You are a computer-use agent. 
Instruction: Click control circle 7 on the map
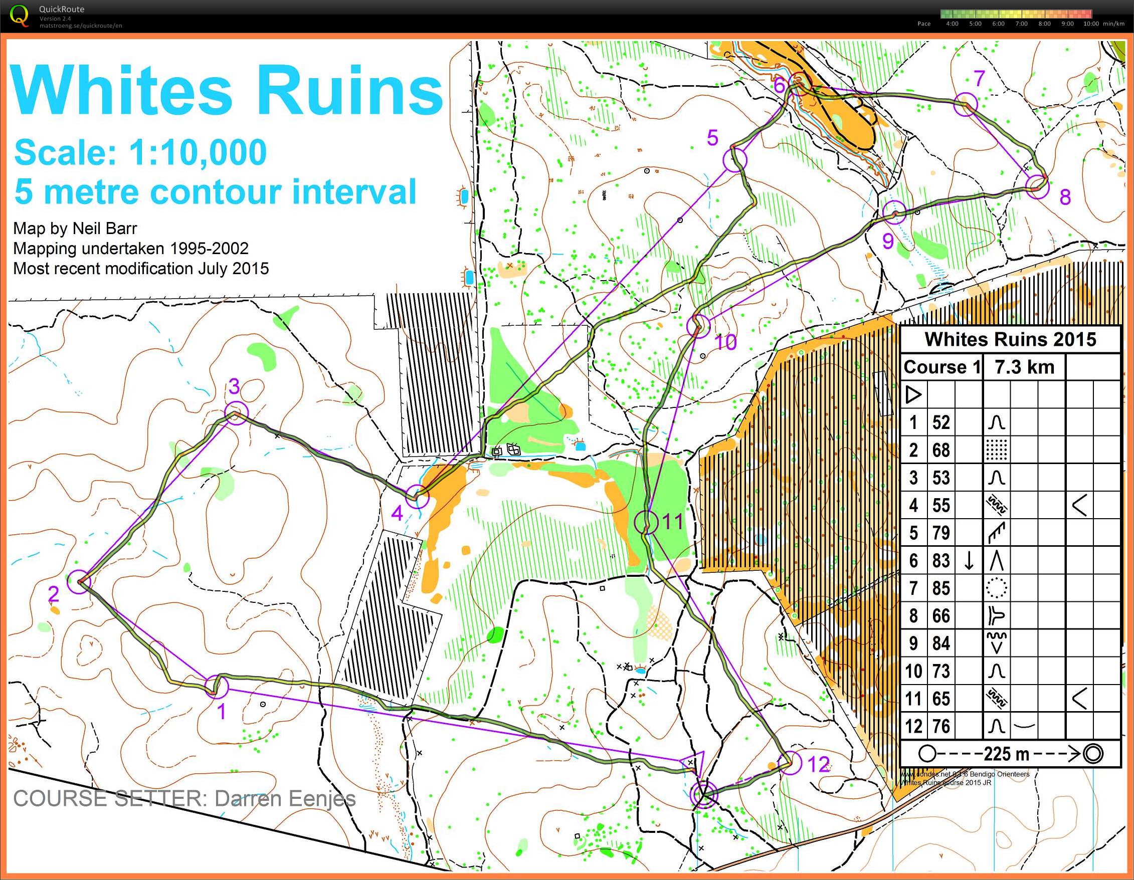[x=966, y=104]
